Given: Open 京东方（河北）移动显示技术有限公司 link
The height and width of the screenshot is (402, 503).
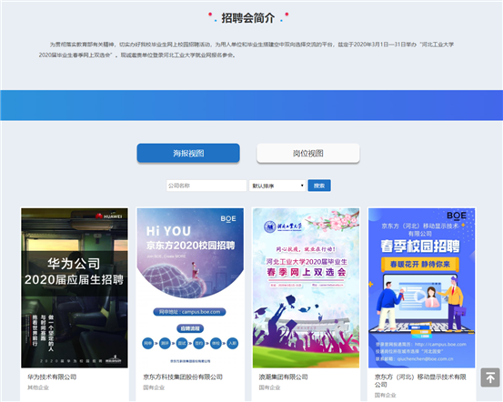Looking at the screenshot, I should click(x=420, y=380).
